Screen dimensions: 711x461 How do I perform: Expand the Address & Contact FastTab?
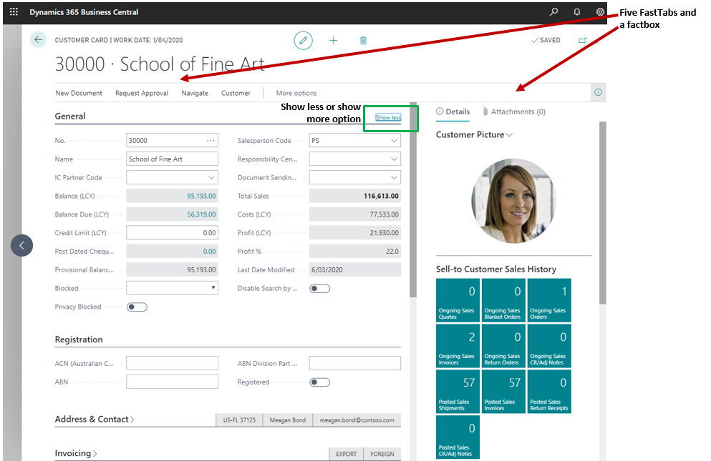pos(95,420)
